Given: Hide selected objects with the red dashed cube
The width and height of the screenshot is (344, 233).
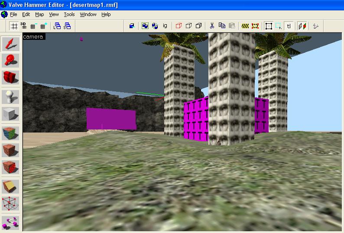Looking at the screenshot, I should point(178,26).
